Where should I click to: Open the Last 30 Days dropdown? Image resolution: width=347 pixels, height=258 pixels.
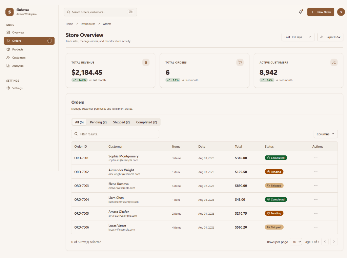(x=298, y=37)
